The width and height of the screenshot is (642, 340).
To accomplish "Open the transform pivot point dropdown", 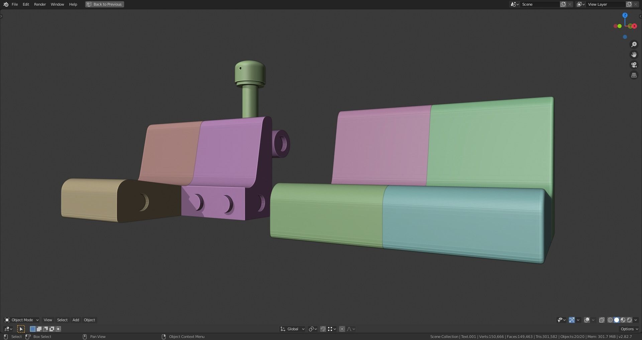I will (x=313, y=329).
